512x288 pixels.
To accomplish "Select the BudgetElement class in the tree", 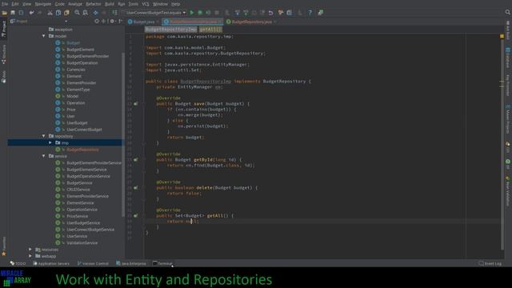I will (80, 50).
